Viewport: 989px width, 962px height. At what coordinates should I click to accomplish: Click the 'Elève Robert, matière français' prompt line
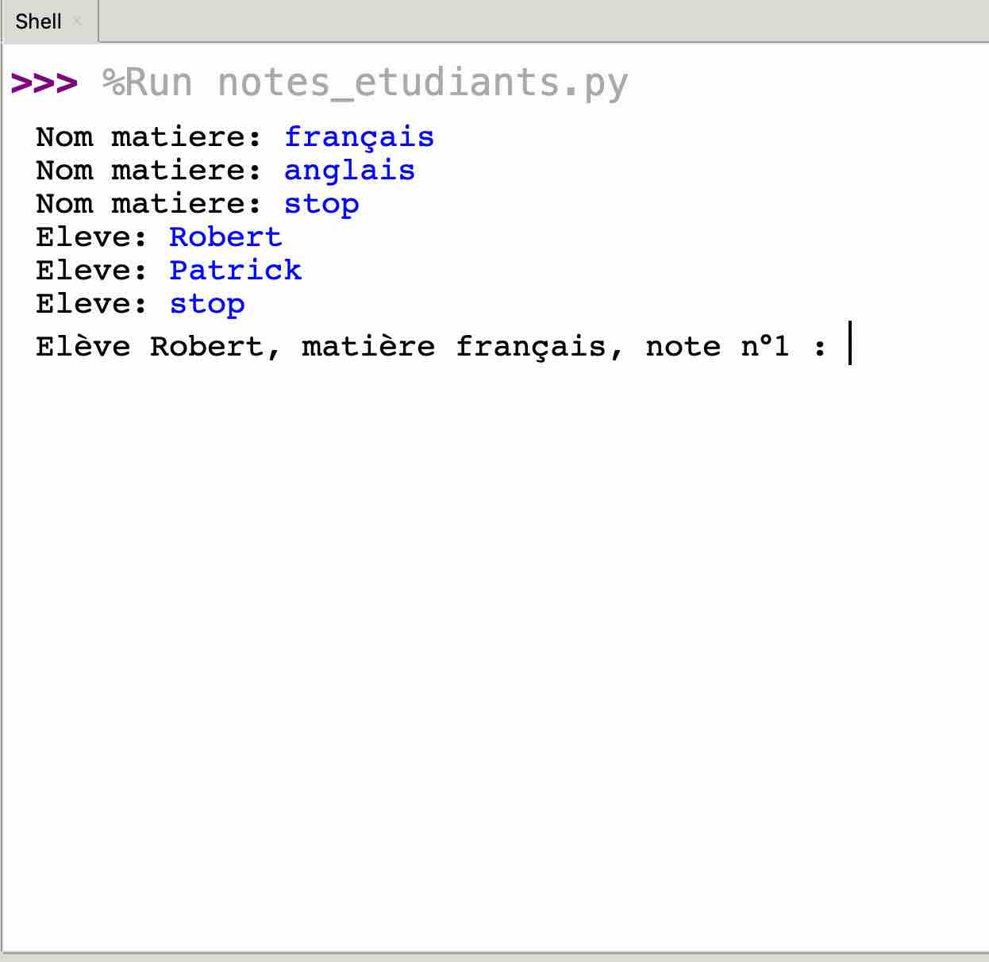click(x=431, y=347)
